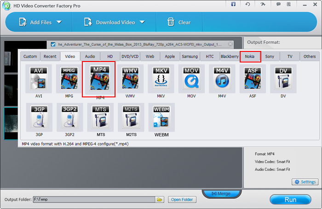Start conversion with Run button
The image size is (322, 209).
pyautogui.click(x=290, y=199)
